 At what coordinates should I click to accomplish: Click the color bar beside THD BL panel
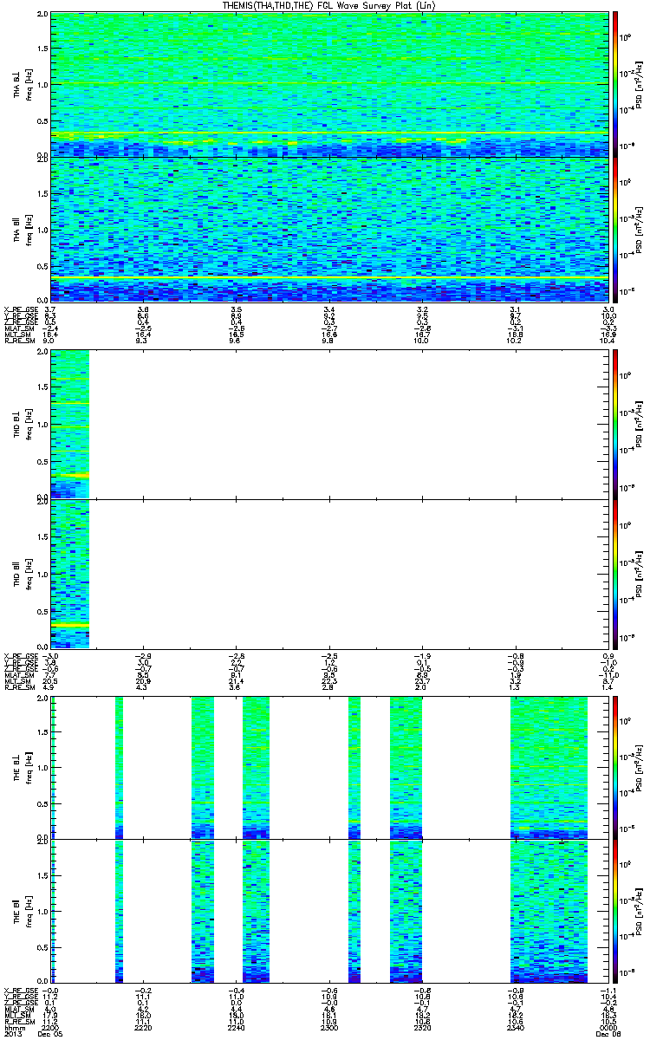point(615,423)
